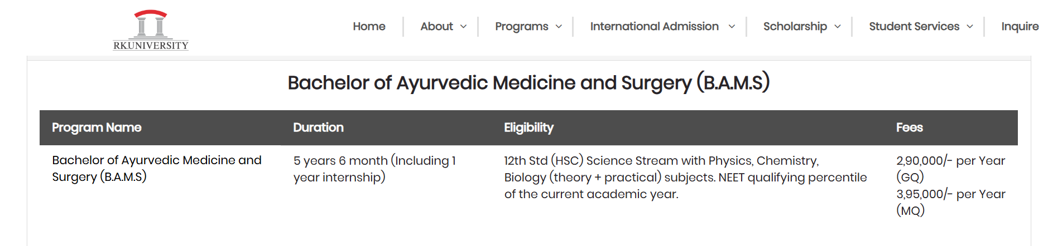Select the B.A.M.S page heading text

coord(528,82)
